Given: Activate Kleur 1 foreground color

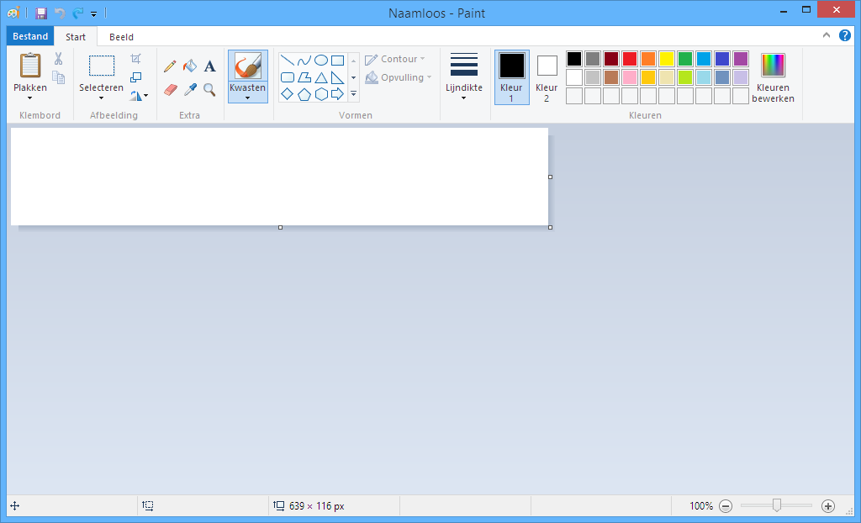Looking at the screenshot, I should coord(512,77).
